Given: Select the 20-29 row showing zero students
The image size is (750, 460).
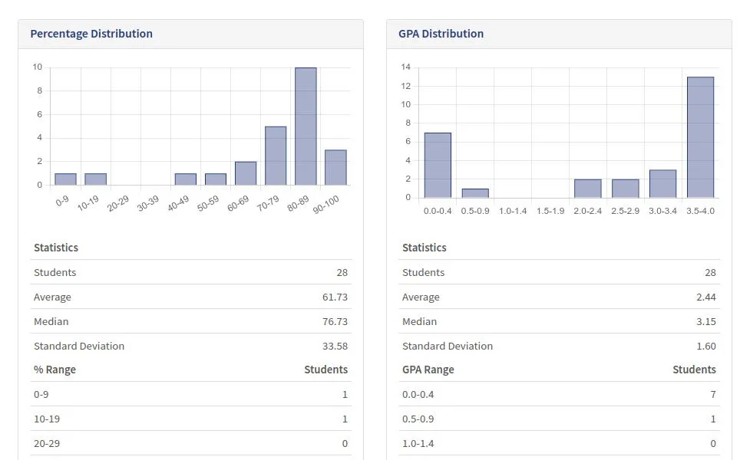Looking at the screenshot, I should click(x=184, y=443).
